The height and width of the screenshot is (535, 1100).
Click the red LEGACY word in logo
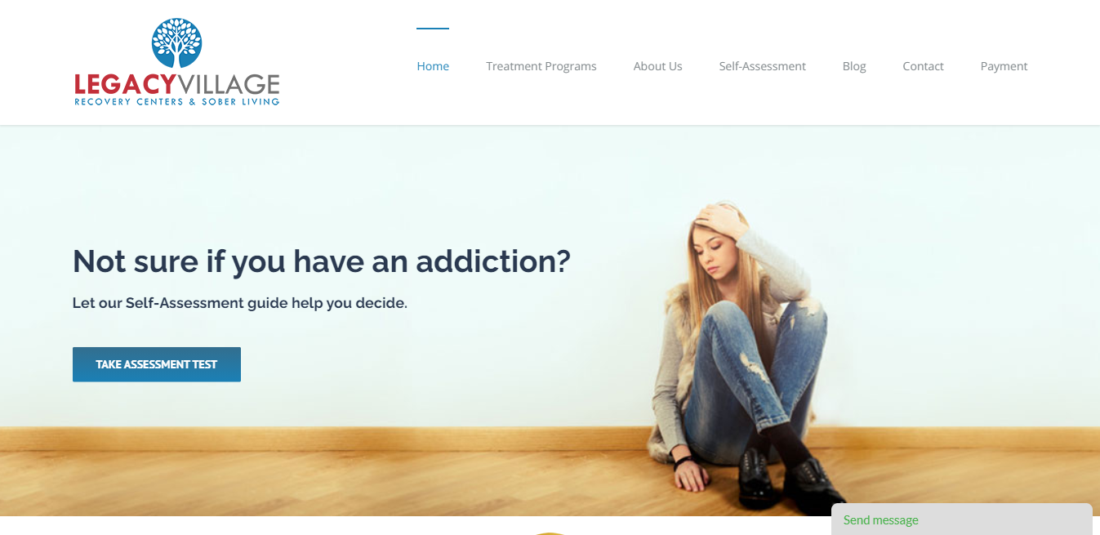tap(124, 84)
